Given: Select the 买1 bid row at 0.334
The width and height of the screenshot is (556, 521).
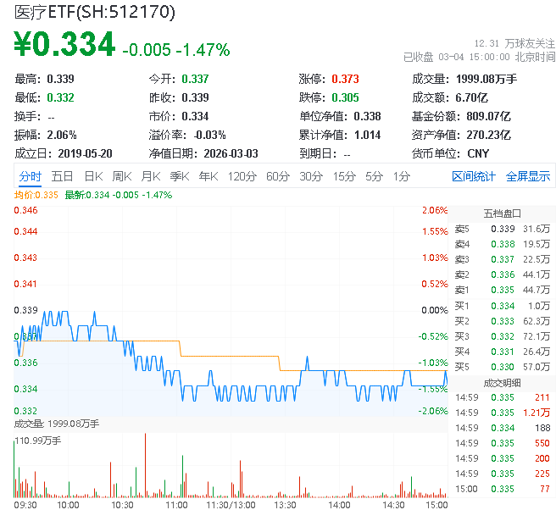Looking at the screenshot, I should [x=502, y=305].
